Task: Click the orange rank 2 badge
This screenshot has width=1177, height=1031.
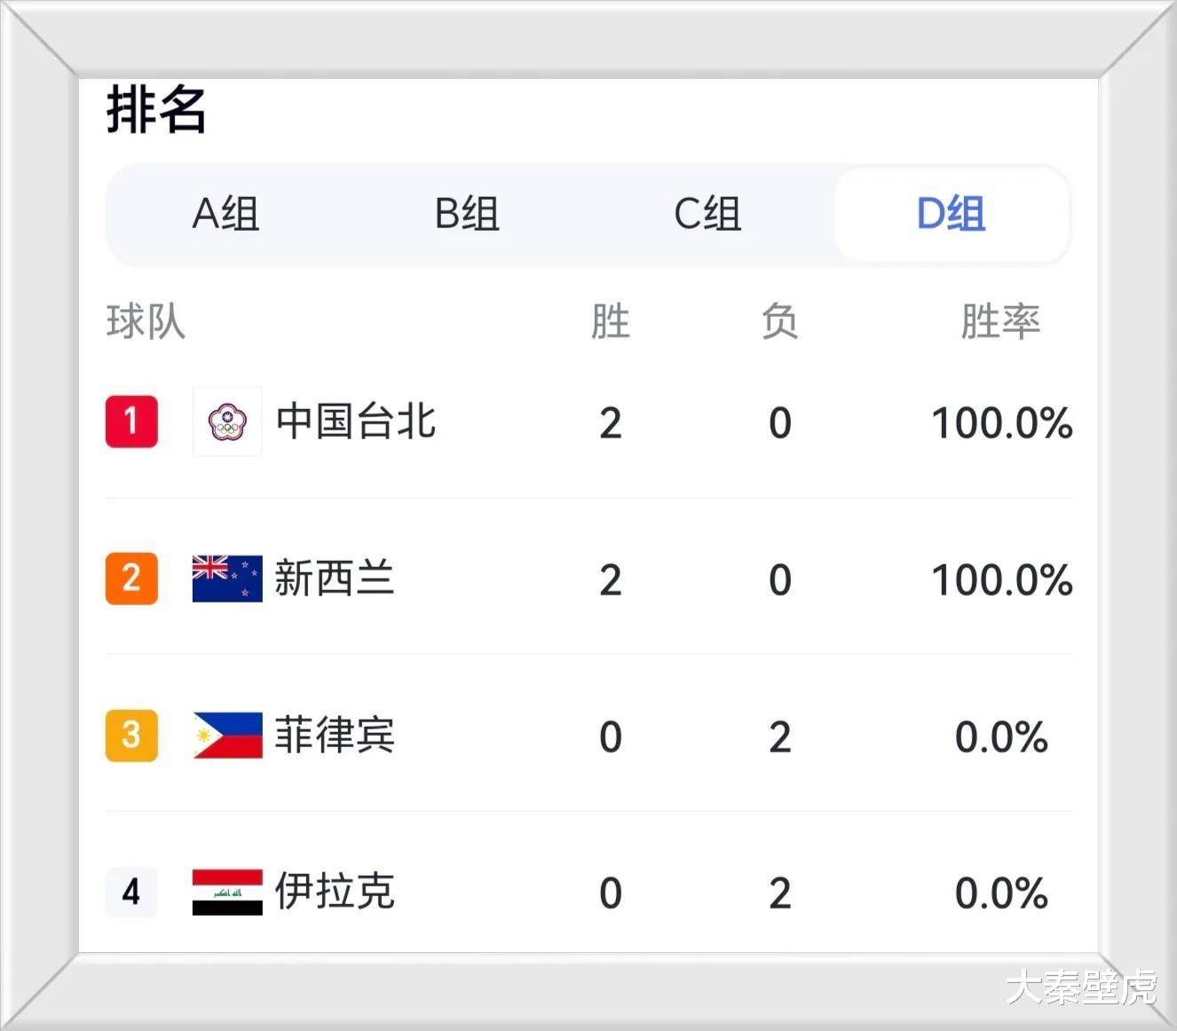Action: tap(131, 578)
